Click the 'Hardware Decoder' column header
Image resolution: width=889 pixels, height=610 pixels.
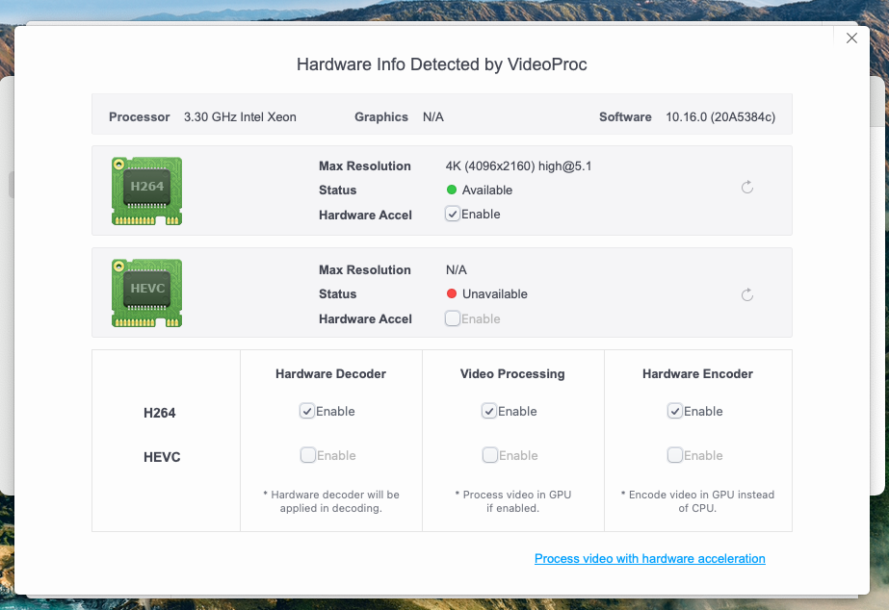pyautogui.click(x=330, y=374)
